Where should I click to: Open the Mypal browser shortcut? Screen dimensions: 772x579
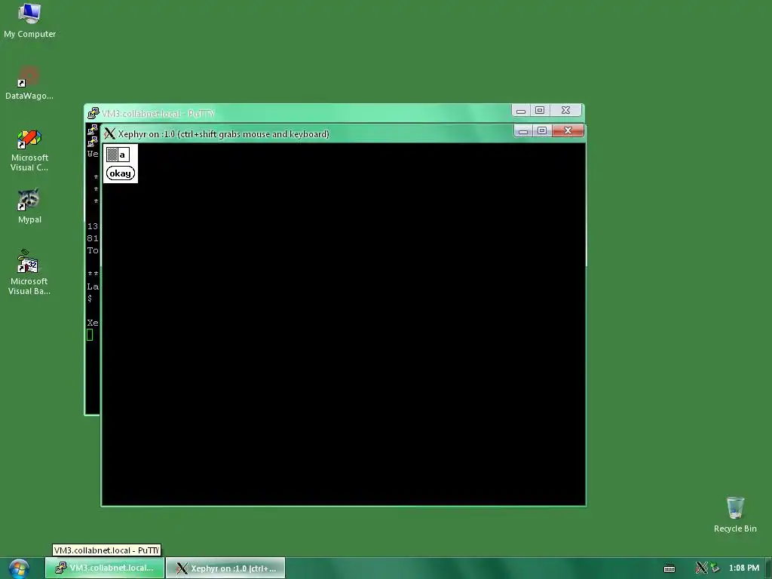[x=29, y=206]
